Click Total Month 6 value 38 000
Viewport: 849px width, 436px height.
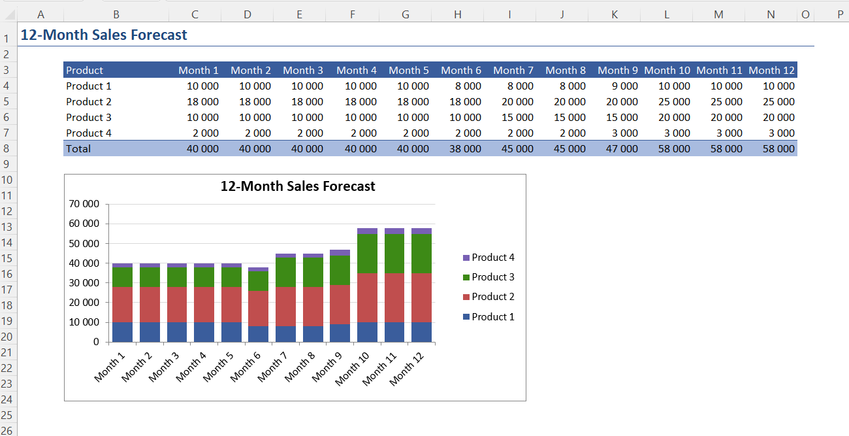point(458,148)
